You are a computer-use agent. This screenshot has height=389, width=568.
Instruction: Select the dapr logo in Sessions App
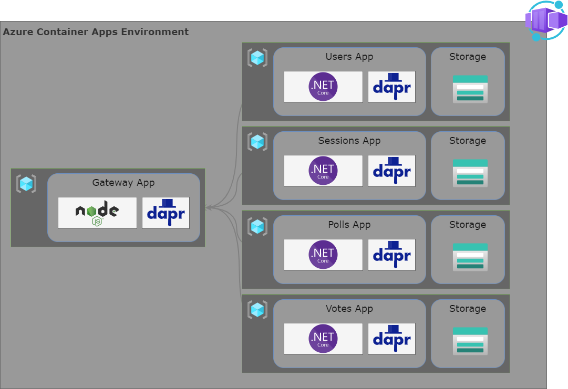click(391, 171)
